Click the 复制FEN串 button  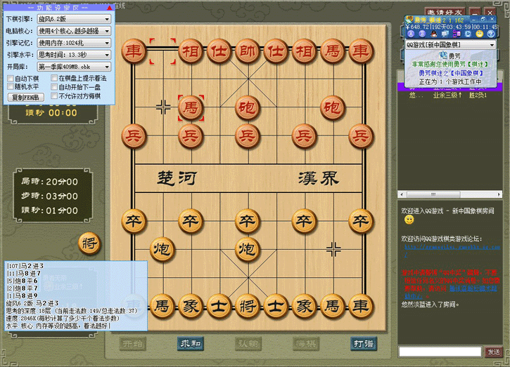(26, 97)
